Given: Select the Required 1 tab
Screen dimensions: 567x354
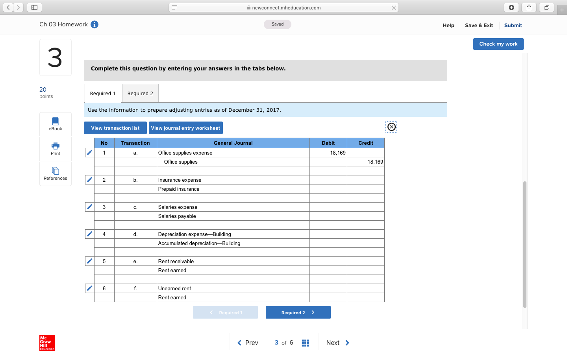Looking at the screenshot, I should point(102,93).
